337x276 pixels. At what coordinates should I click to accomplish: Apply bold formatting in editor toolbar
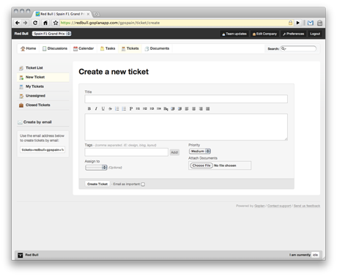coord(89,108)
